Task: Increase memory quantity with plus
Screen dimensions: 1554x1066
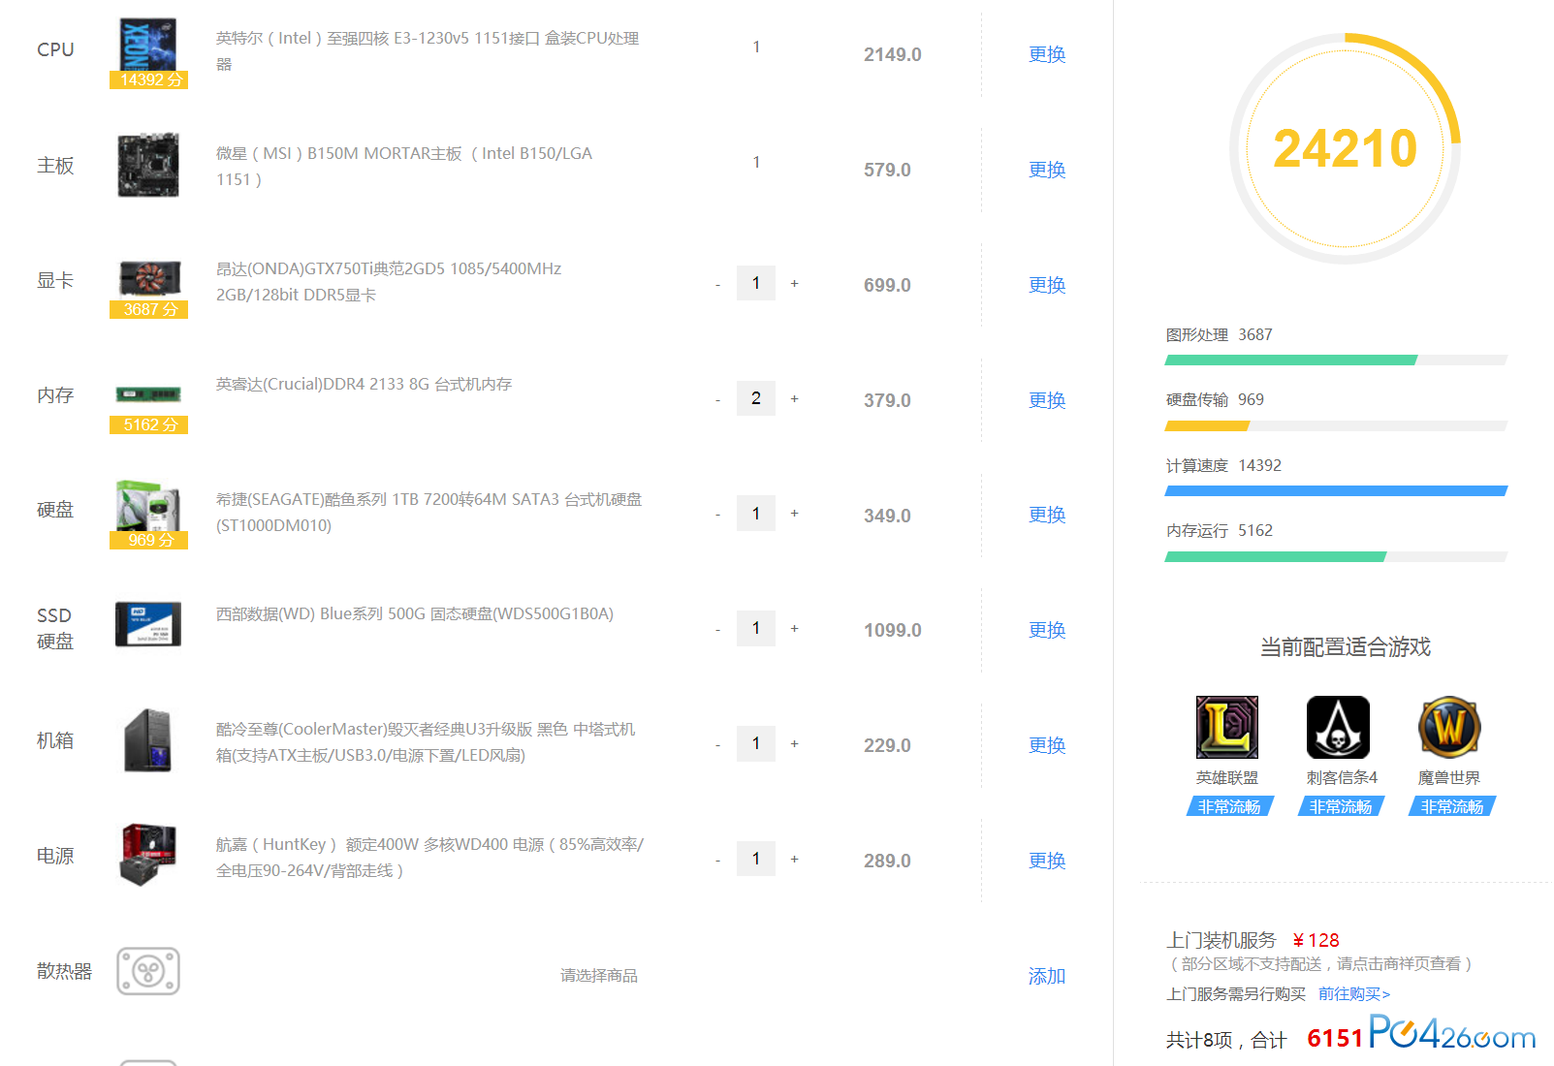Action: pyautogui.click(x=795, y=399)
